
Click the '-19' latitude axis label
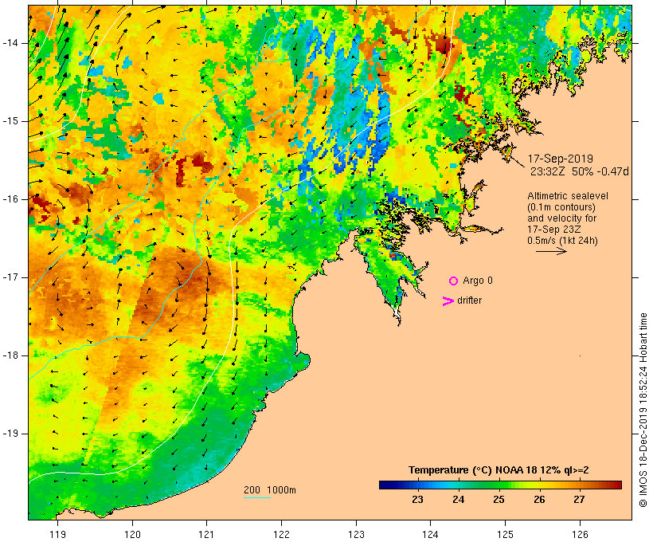click(10, 434)
